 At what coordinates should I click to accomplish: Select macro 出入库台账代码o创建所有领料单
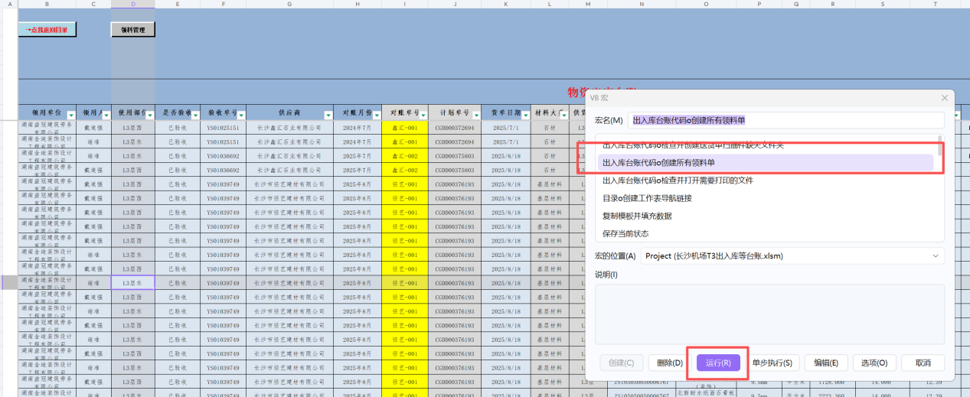pyautogui.click(x=765, y=162)
